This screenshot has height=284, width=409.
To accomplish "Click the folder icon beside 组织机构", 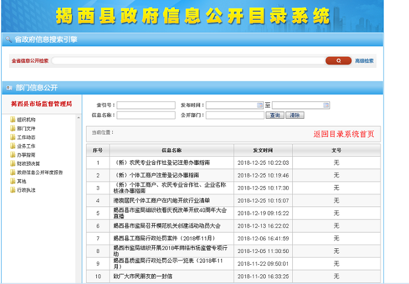I will [12, 119].
